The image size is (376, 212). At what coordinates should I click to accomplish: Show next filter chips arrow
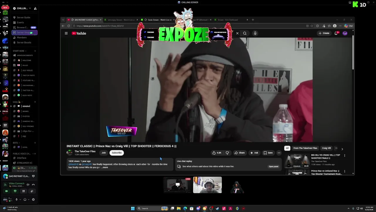coord(342,149)
